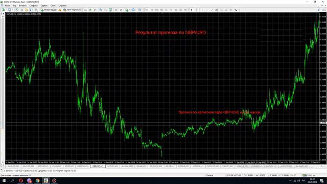This screenshot has width=327, height=184.
Task: Expand the Profiles dropdown arrow
Action: click(12, 10)
